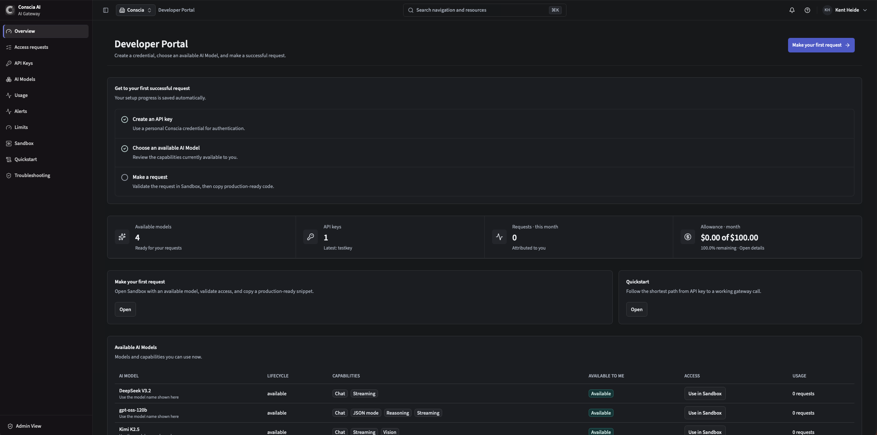This screenshot has height=435, width=877.
Task: Click the Allowance dollar icon
Action: 688,237
